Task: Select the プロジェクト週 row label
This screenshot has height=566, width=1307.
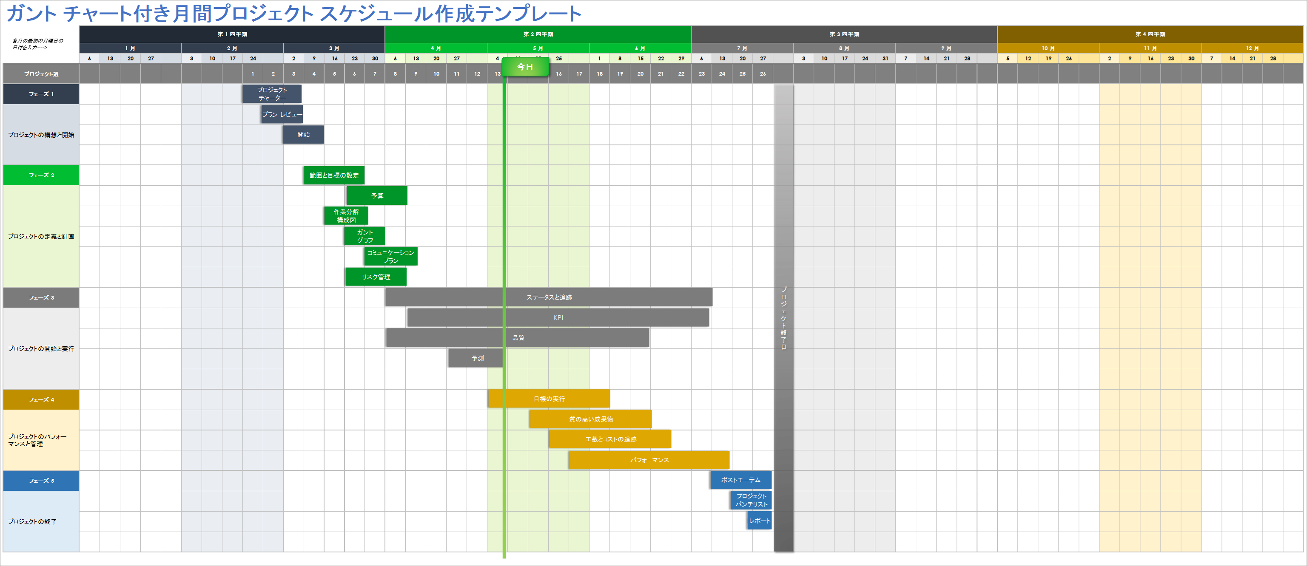Action: click(41, 74)
